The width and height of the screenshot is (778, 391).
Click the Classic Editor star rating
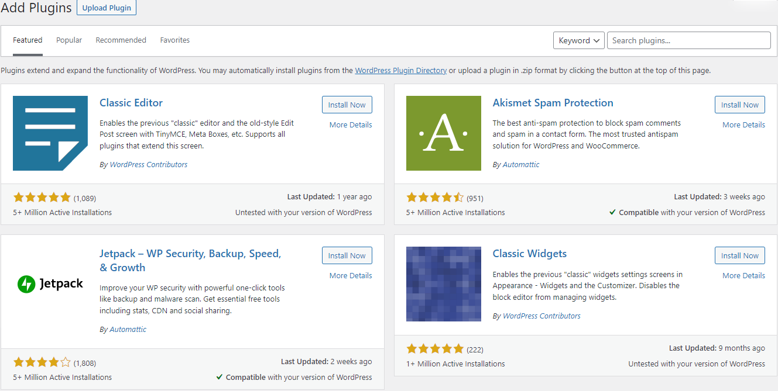[42, 198]
